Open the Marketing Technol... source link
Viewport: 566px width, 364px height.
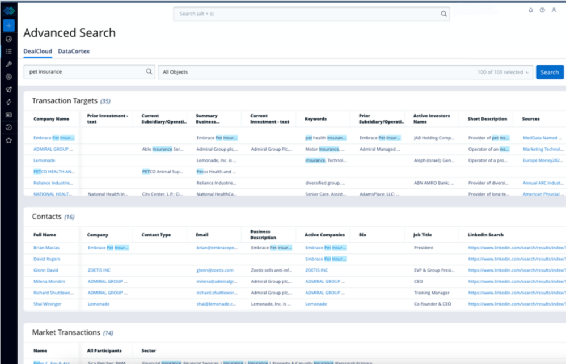pos(543,149)
